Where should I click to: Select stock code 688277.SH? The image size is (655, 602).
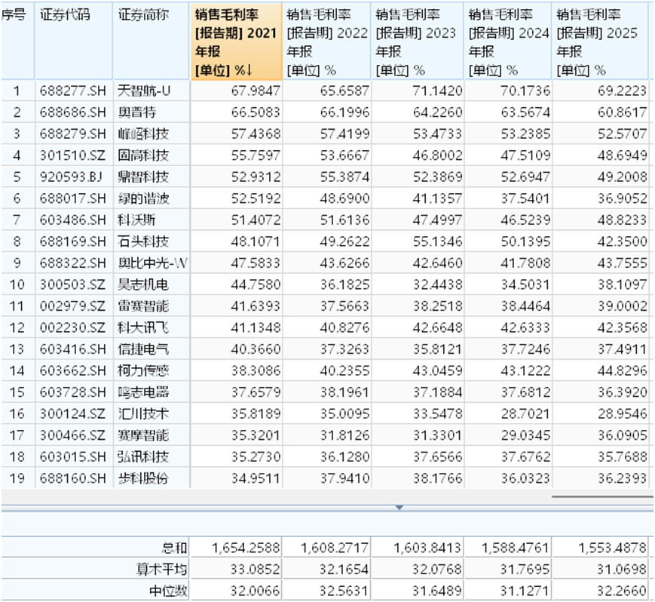[x=73, y=91]
